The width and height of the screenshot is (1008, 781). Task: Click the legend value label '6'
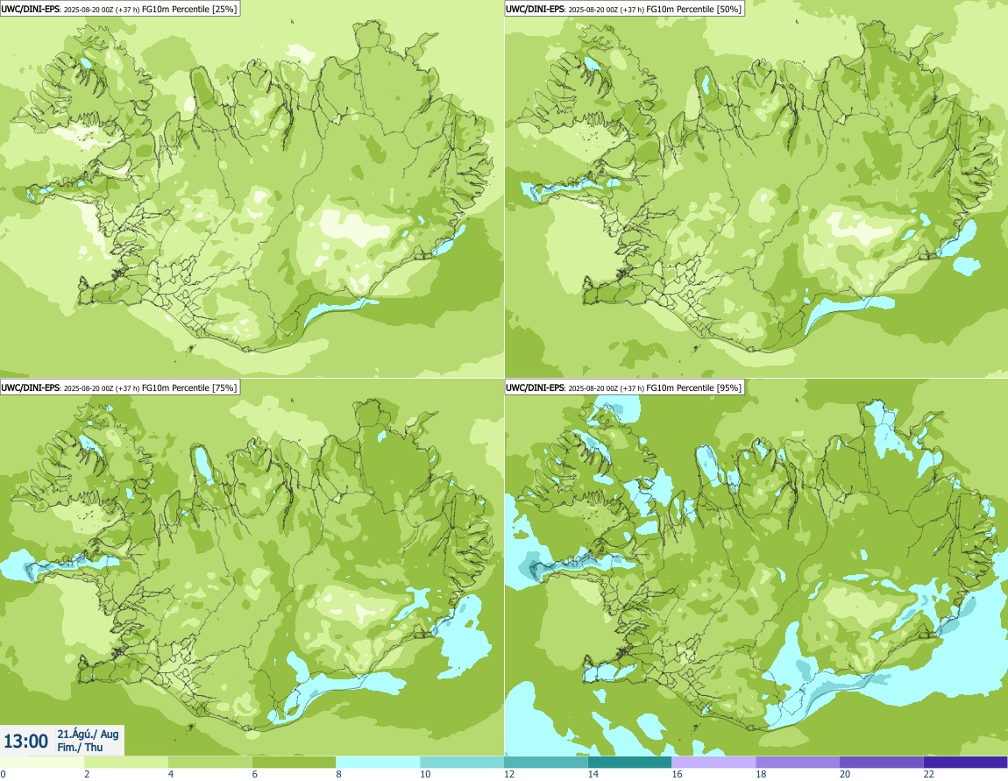pyautogui.click(x=254, y=774)
